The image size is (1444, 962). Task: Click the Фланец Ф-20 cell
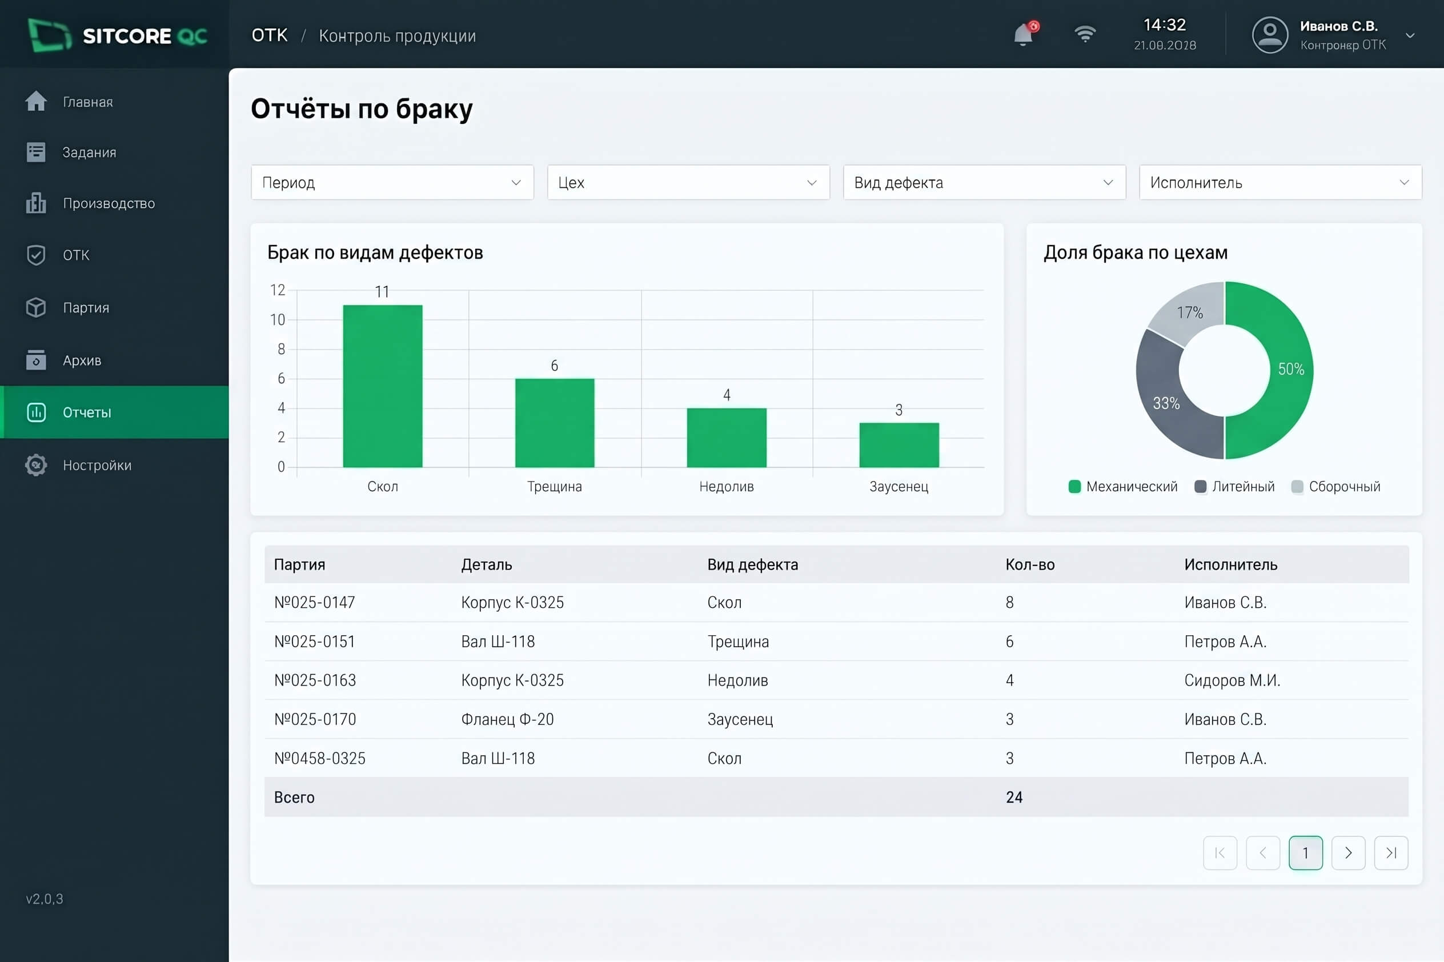click(x=507, y=719)
